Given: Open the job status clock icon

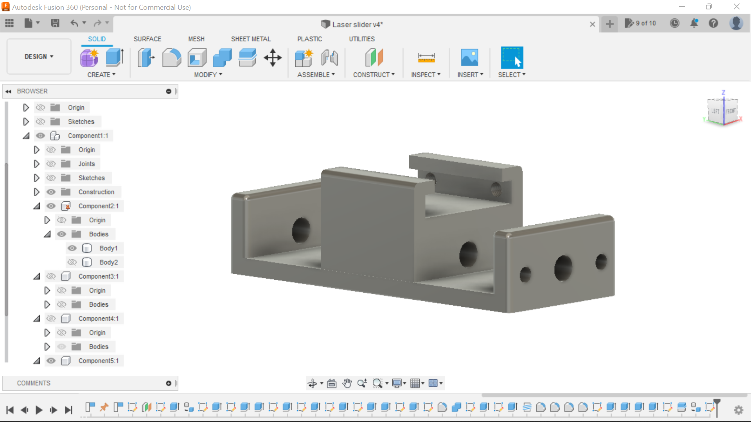Looking at the screenshot, I should 674,23.
